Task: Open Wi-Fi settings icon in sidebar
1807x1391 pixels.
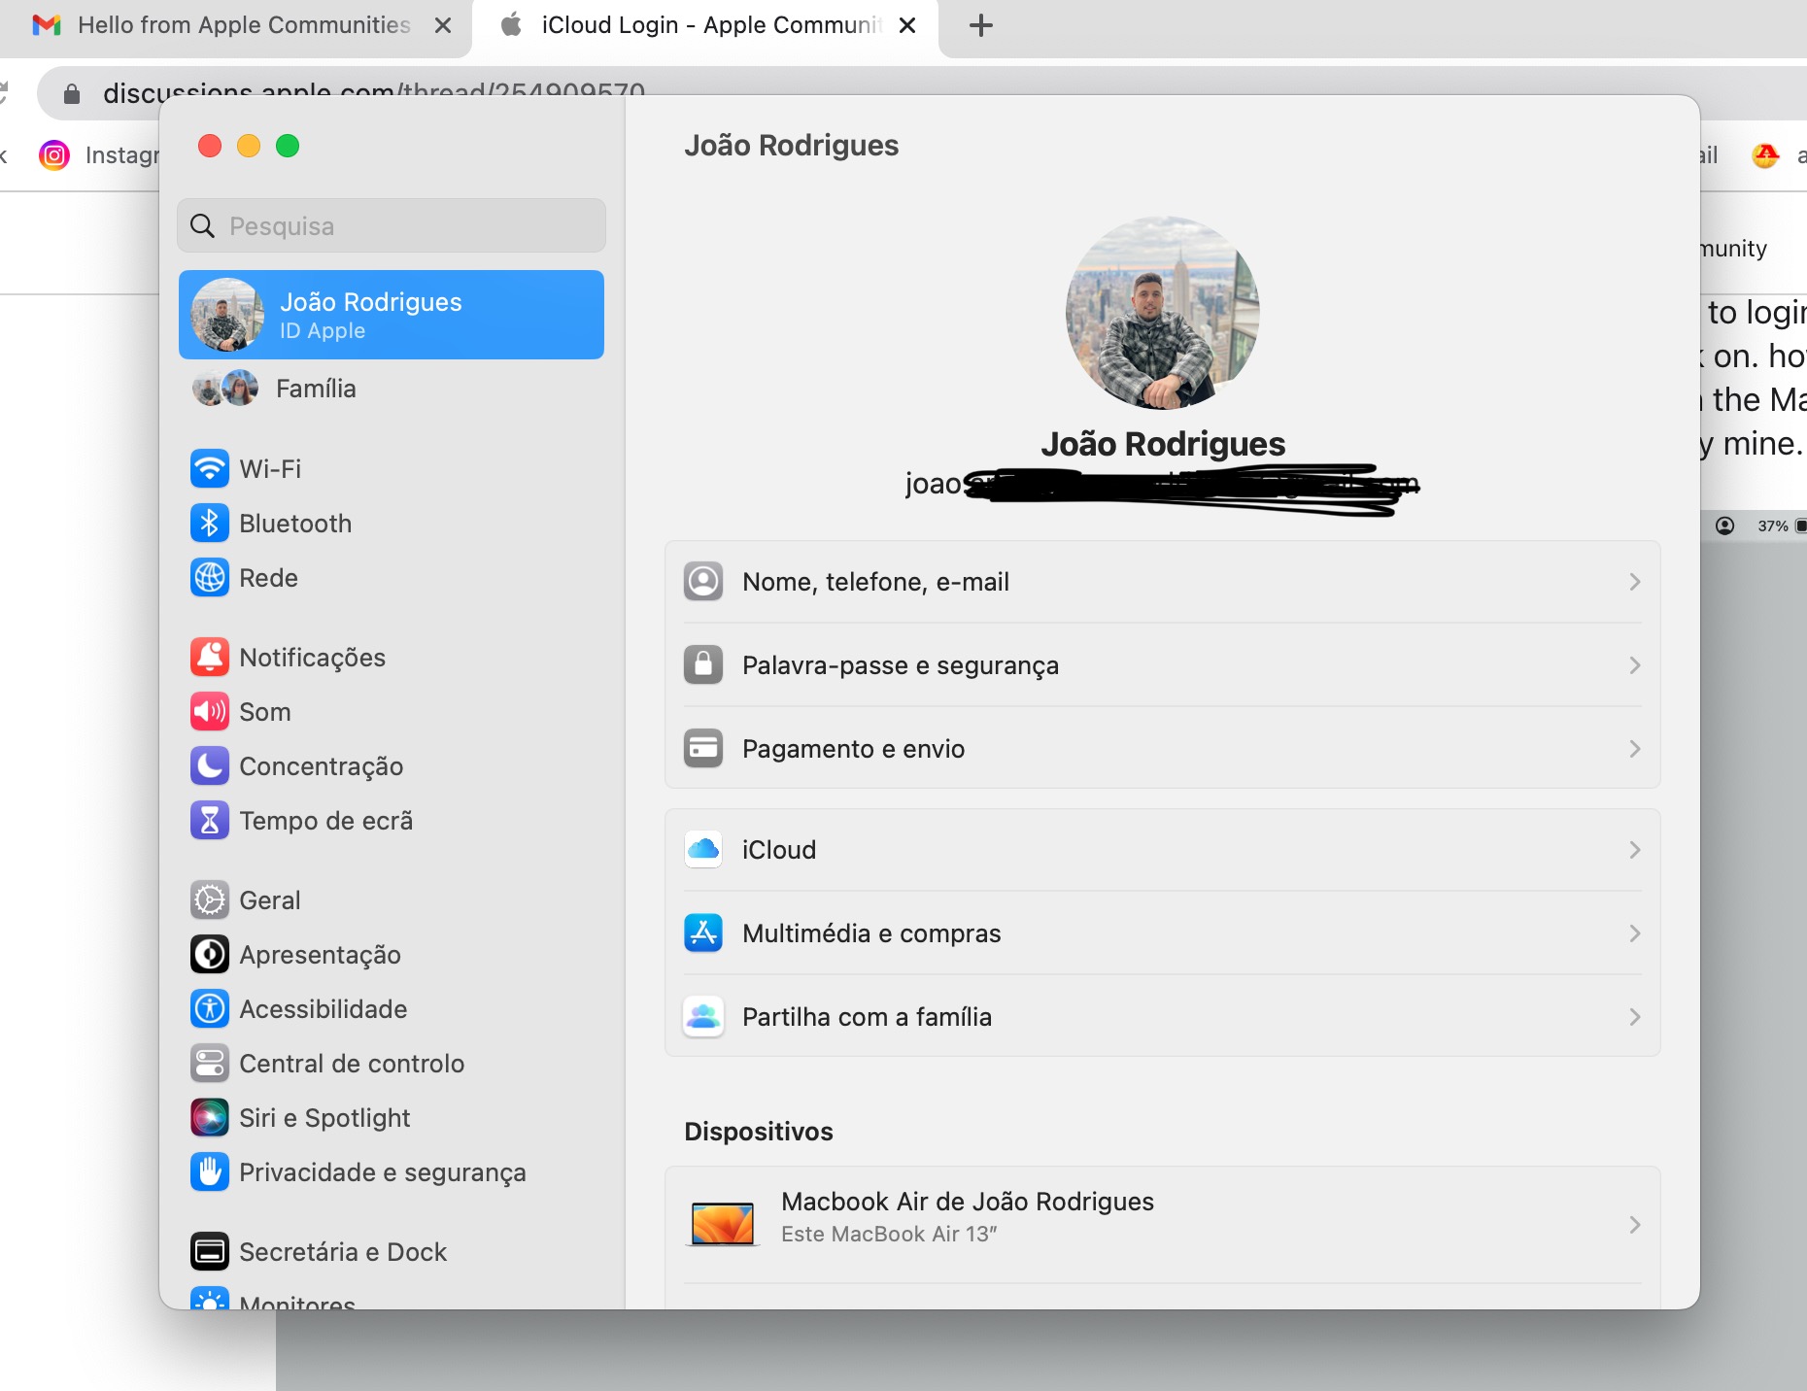Action: pos(210,469)
